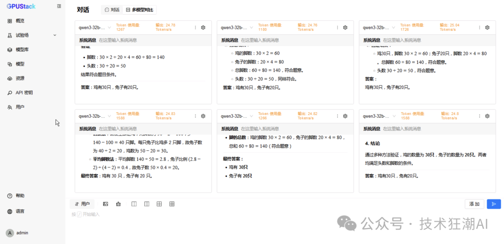504x244 pixels.
Task: Open settings gear in 24.83 Tokens/s panel
Action: click(203, 116)
